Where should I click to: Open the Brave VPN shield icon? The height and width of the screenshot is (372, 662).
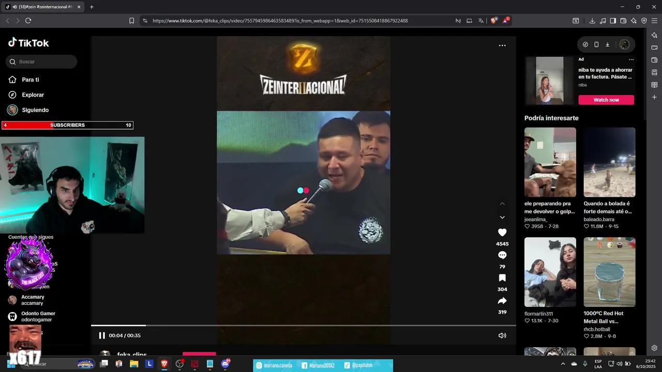click(644, 21)
